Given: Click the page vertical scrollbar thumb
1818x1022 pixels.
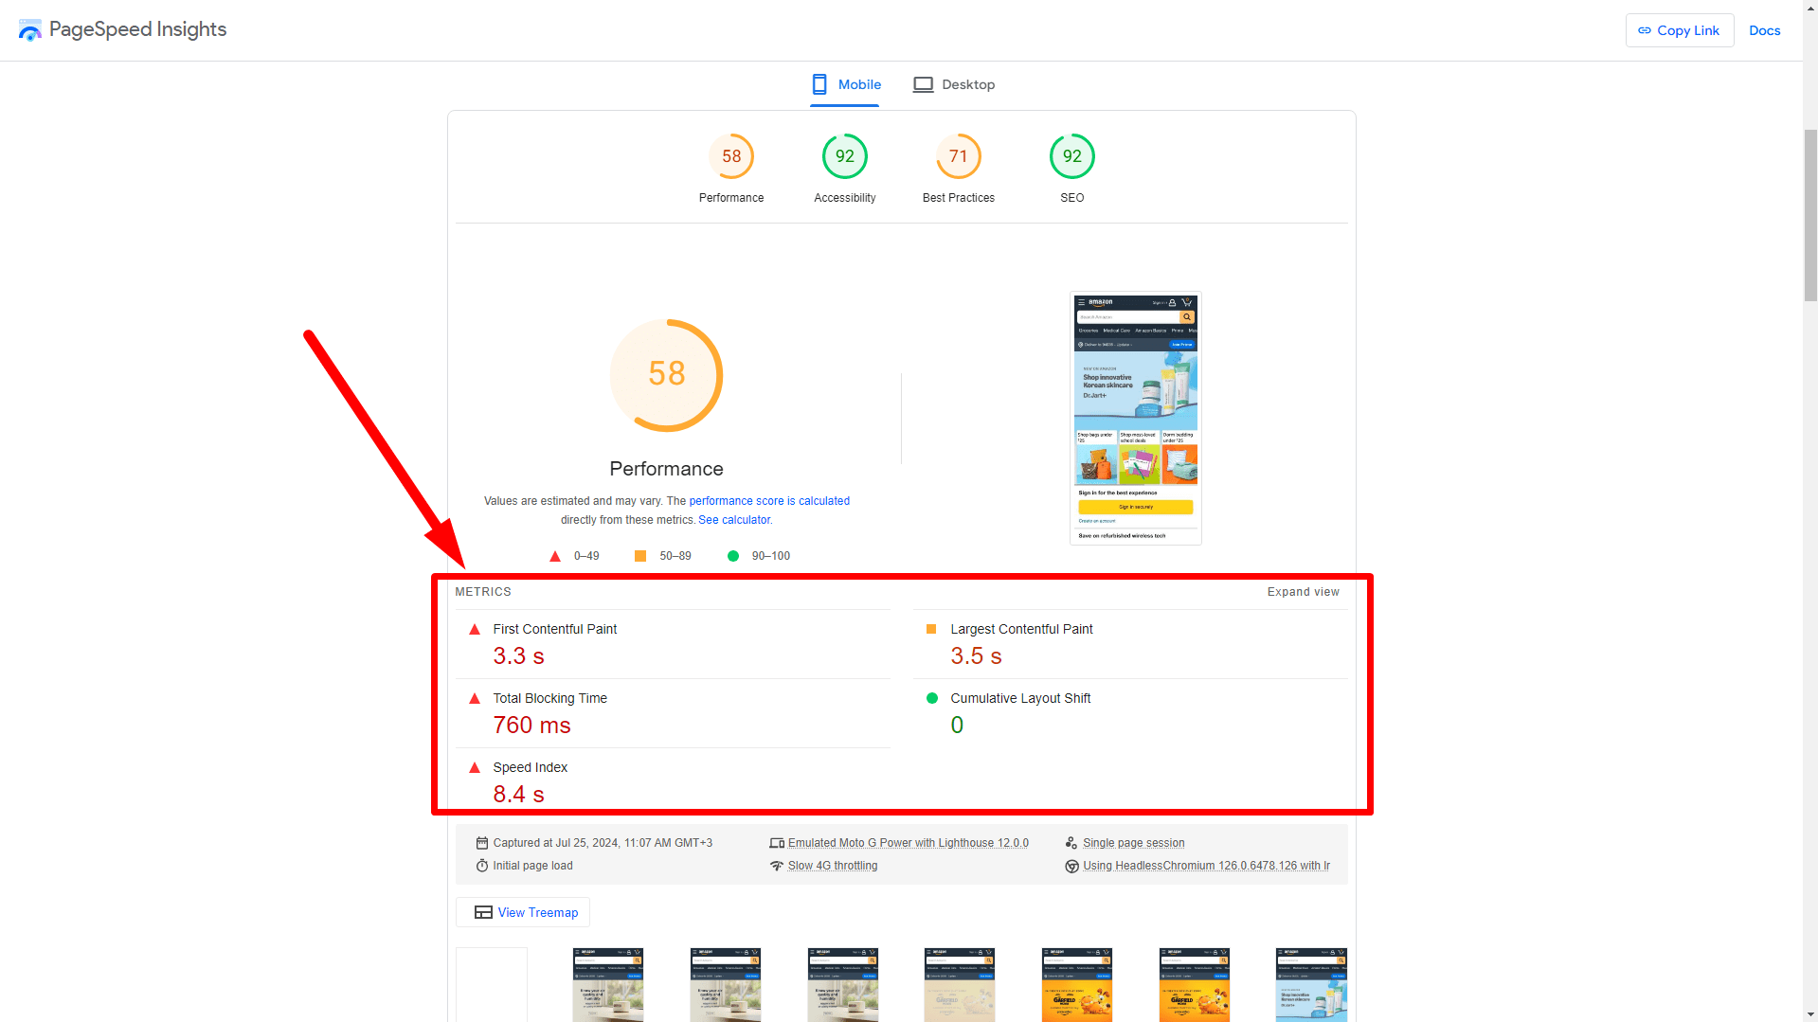Looking at the screenshot, I should pyautogui.click(x=1809, y=215).
